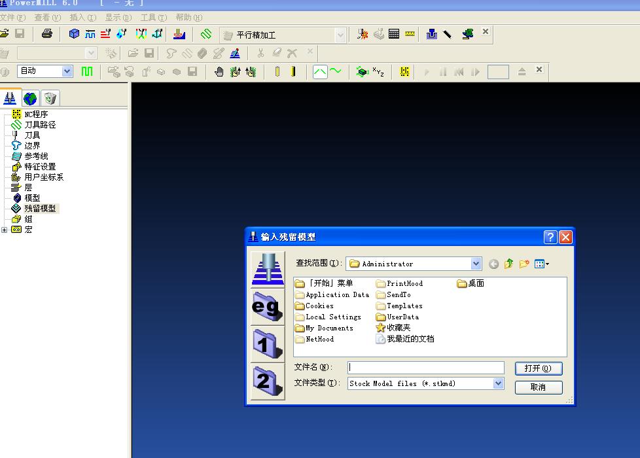Select 刀具路径 in the tree
The image size is (640, 458).
click(40, 125)
